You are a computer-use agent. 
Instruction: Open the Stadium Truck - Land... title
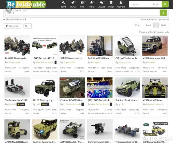(x=127, y=100)
